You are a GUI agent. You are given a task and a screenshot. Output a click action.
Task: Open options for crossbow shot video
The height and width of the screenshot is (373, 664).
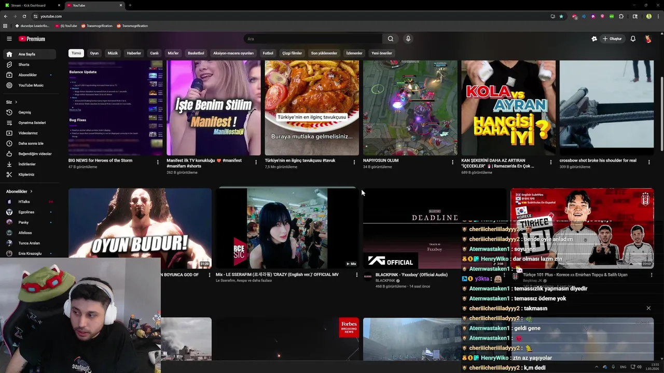(649, 162)
